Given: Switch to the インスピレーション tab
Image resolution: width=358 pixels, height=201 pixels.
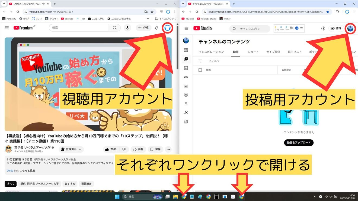Looking at the screenshot, I should click(x=211, y=52).
